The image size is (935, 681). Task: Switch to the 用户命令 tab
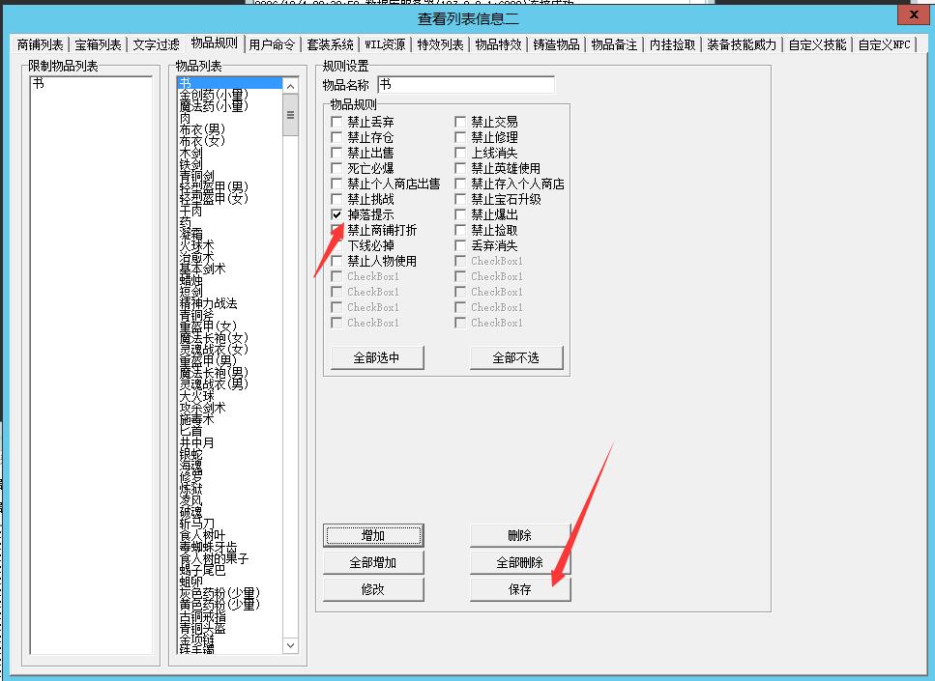[272, 44]
